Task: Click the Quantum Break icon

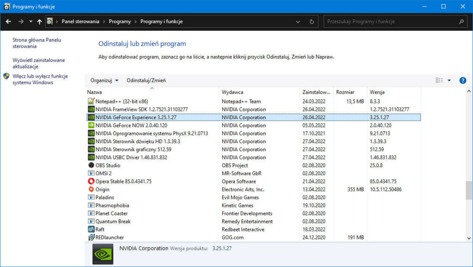Action: 91,221
